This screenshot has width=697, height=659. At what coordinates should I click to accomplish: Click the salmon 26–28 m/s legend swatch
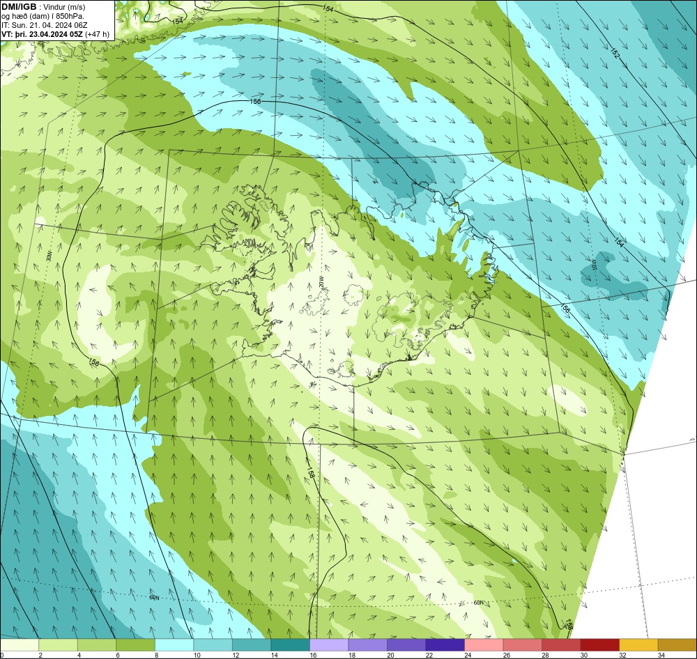click(x=522, y=645)
